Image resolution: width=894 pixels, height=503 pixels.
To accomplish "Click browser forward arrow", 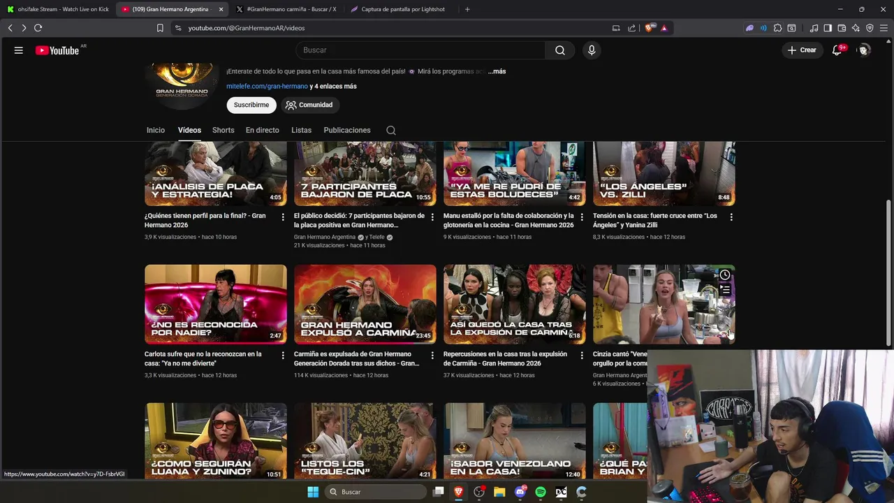I will click(x=24, y=28).
